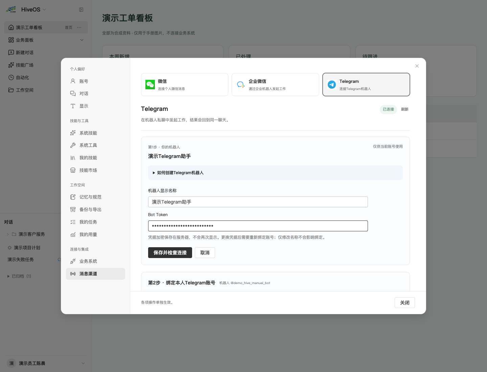
Task: Open the 显示 settings section
Action: click(x=95, y=106)
